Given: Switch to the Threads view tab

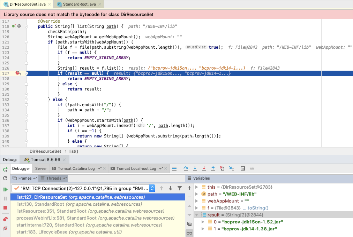Looking at the screenshot, I should pyautogui.click(x=54, y=178).
